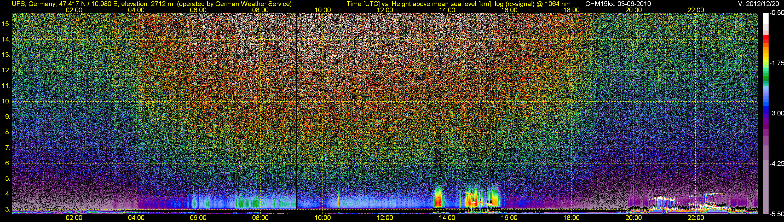
Task: Click the top axis '04:00' time label
Action: coord(136,10)
